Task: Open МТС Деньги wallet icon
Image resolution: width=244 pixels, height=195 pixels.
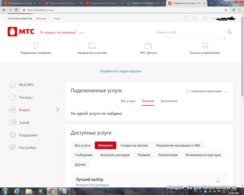Action: (x=148, y=46)
